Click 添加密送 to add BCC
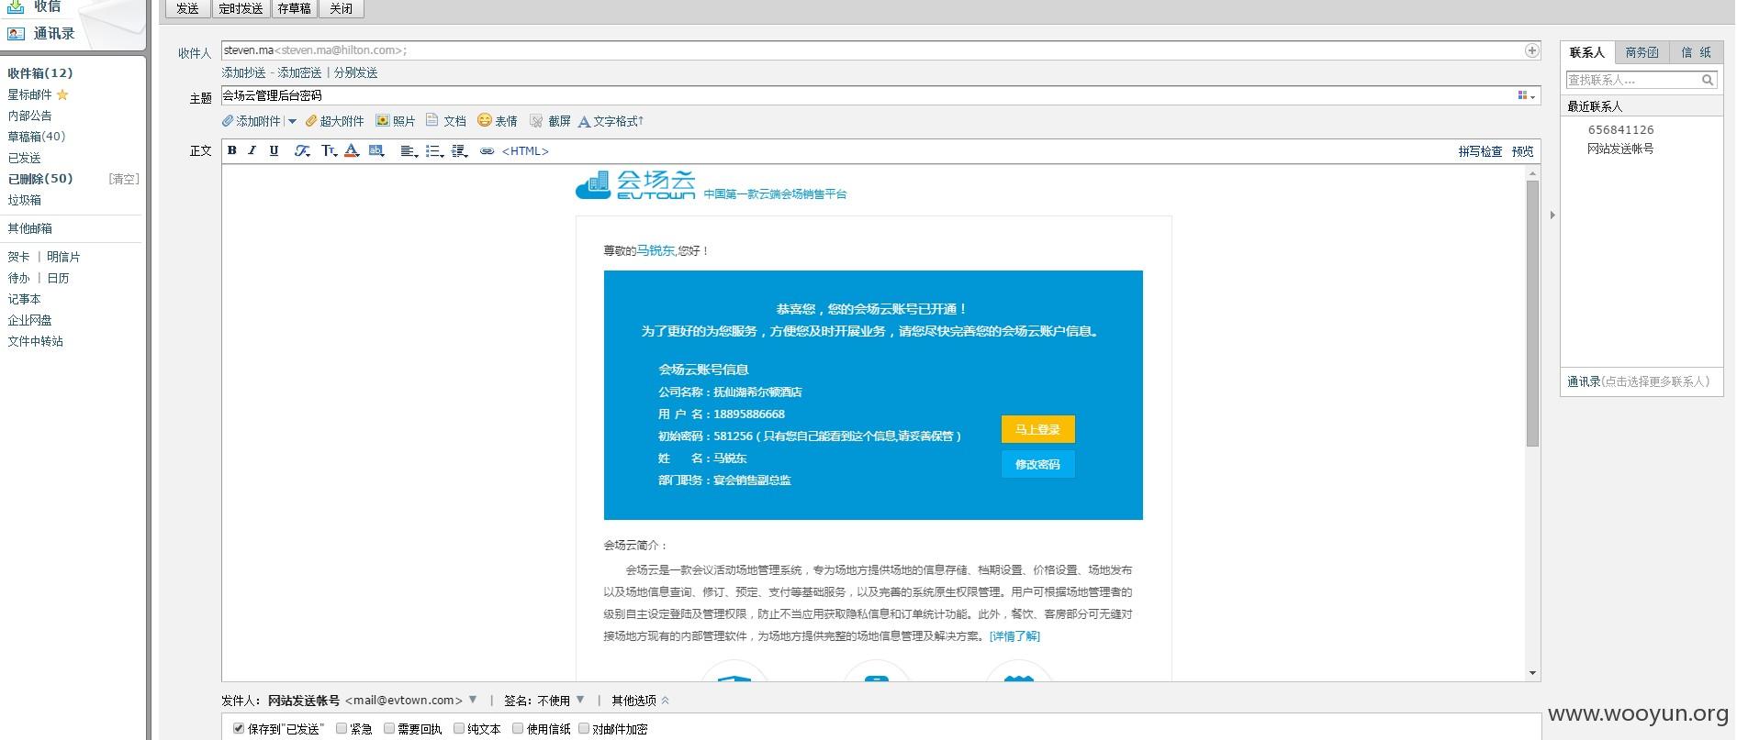The image size is (1737, 740). pos(299,72)
